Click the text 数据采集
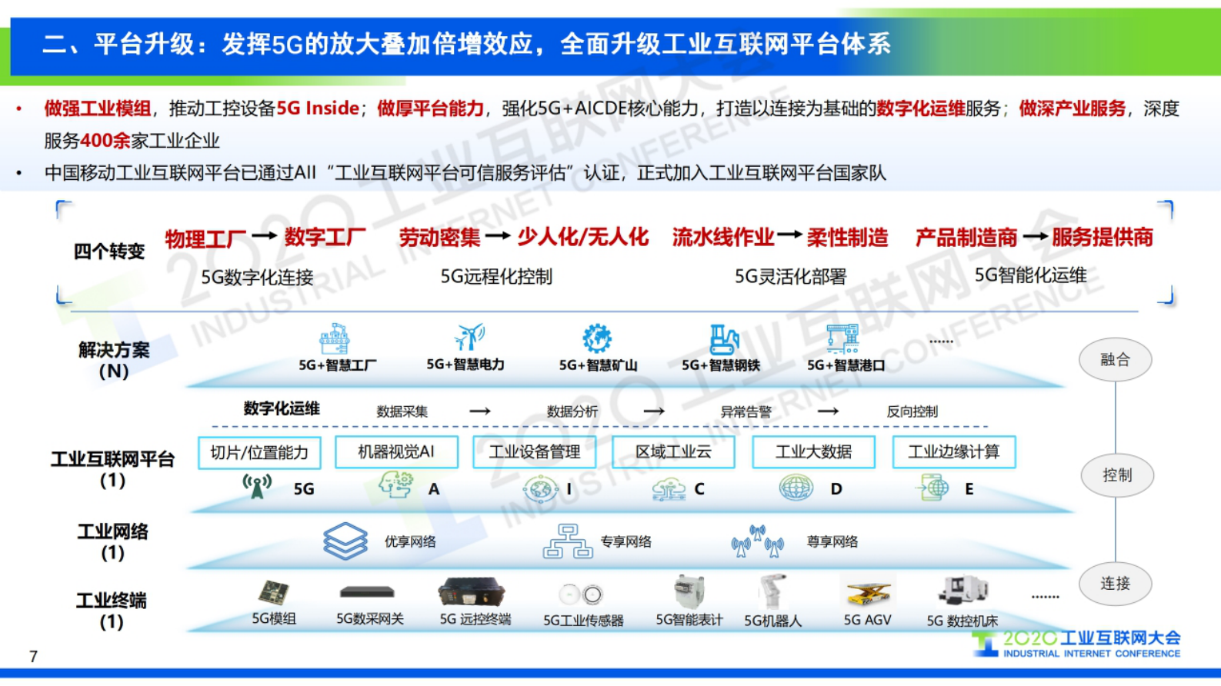Viewport: 1221px width, 686px height. (402, 411)
